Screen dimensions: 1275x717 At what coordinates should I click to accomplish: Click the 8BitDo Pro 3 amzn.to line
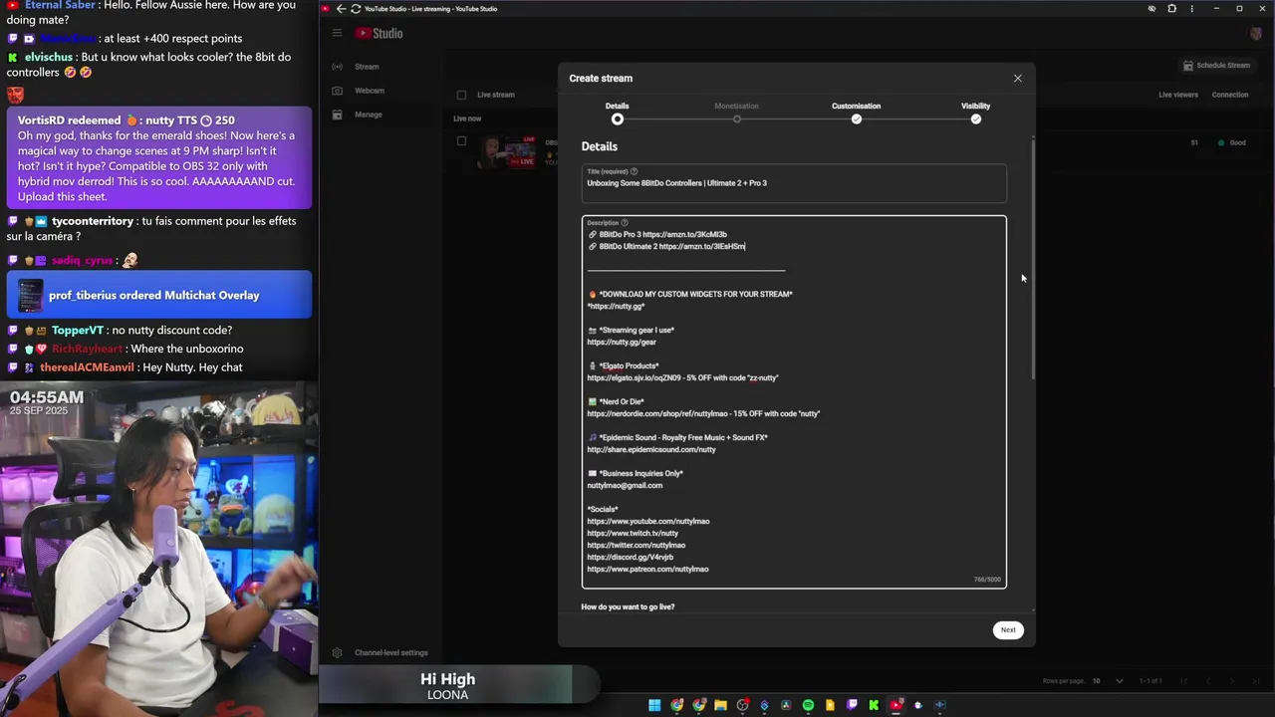pyautogui.click(x=657, y=234)
